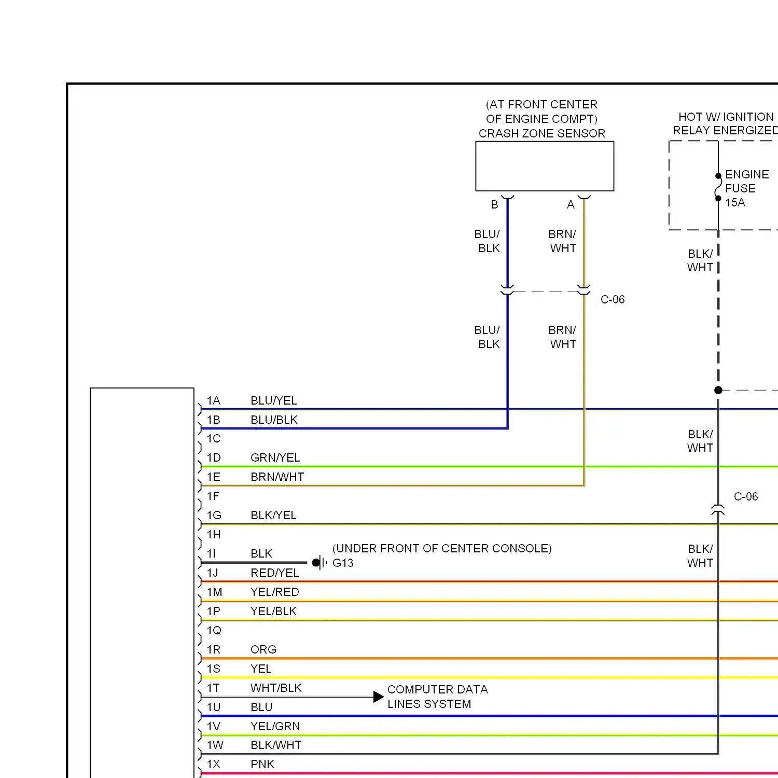This screenshot has height=778, width=778.
Task: Click the BLU/YEL wire label
Action: tap(274, 400)
